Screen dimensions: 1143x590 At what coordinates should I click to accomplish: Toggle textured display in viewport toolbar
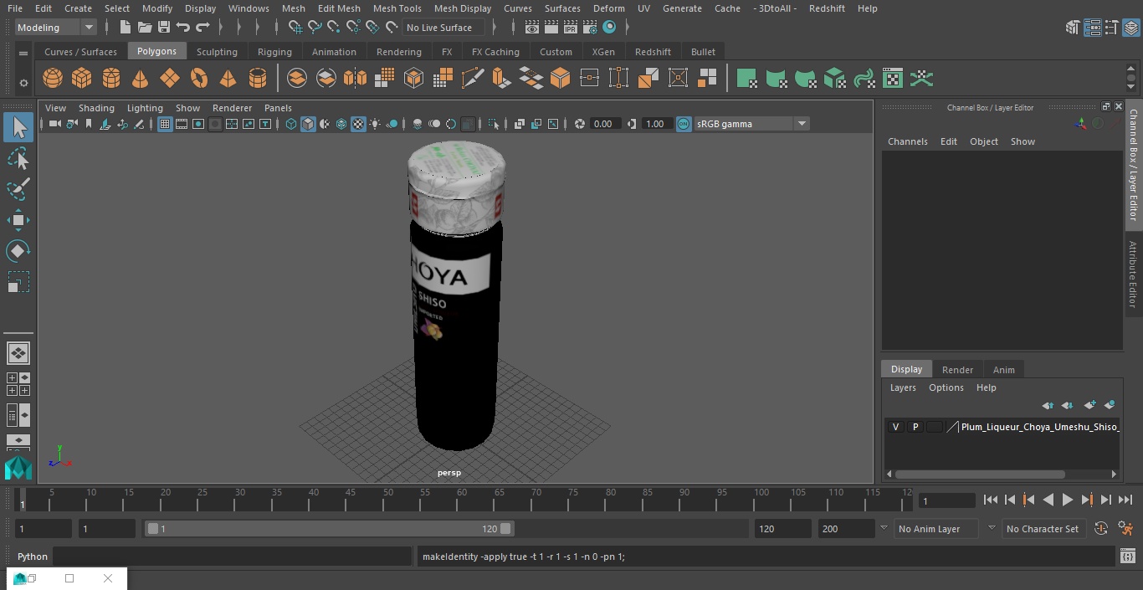(x=358, y=124)
